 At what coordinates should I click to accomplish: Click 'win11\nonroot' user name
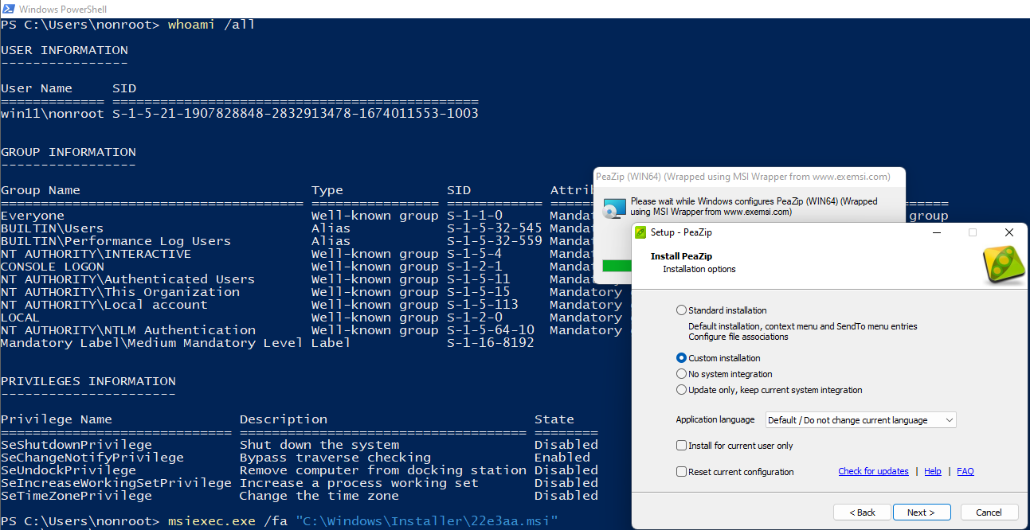coord(53,114)
